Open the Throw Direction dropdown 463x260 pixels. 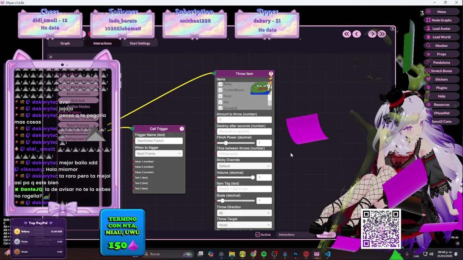click(244, 213)
